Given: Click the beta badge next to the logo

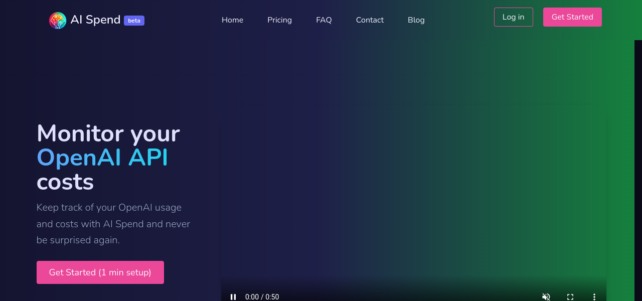Looking at the screenshot, I should pyautogui.click(x=134, y=21).
